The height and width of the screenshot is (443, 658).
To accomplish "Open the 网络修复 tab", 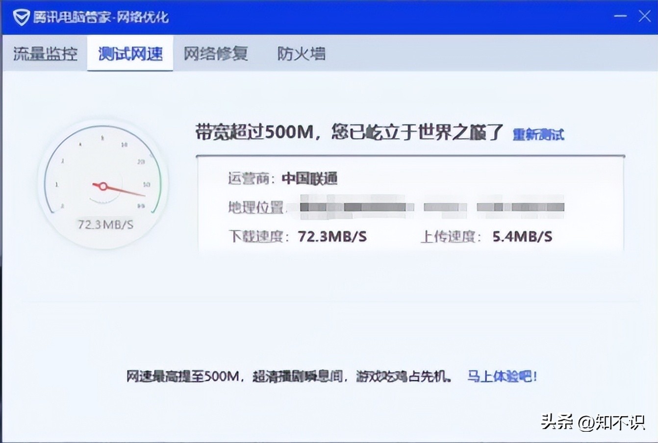I will (x=216, y=54).
